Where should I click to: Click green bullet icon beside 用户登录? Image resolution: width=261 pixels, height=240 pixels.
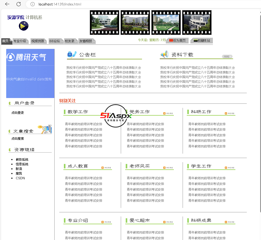[10, 103]
